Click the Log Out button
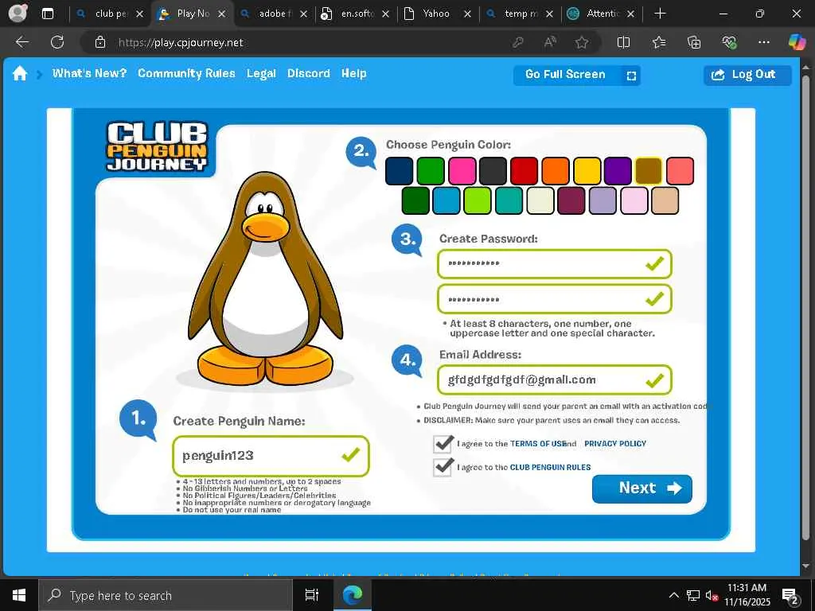Screen dimensions: 815x611 point(747,75)
